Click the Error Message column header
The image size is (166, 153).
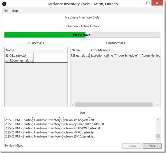[x=125, y=50]
